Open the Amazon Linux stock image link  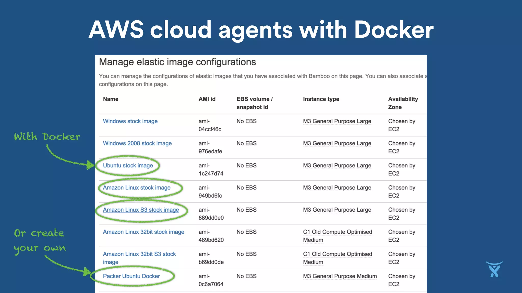click(x=137, y=188)
